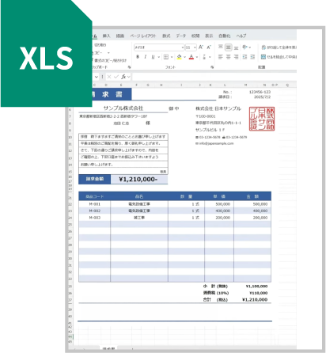
Task: Toggle wrap text (折り返して全体を表示)
Action: coord(279,47)
